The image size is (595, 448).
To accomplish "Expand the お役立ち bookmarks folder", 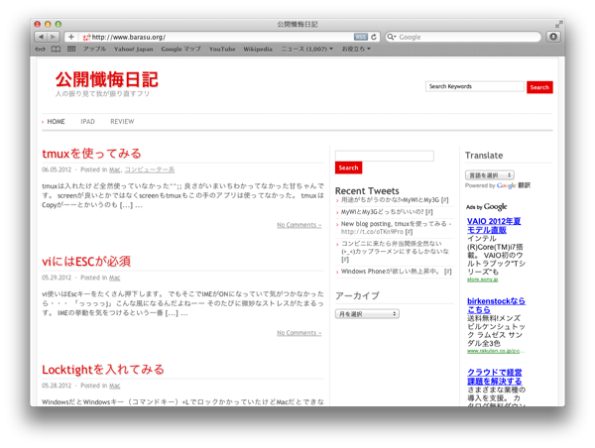I will click(x=356, y=49).
